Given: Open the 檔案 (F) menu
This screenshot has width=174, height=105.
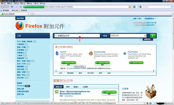Looking at the screenshot, I should pyautogui.click(x=3, y=3).
